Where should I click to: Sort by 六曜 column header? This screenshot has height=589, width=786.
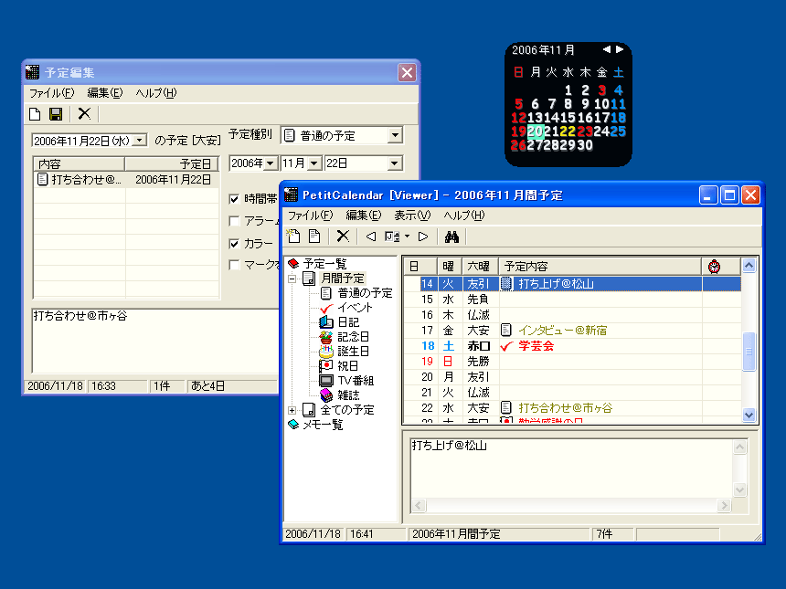480,267
